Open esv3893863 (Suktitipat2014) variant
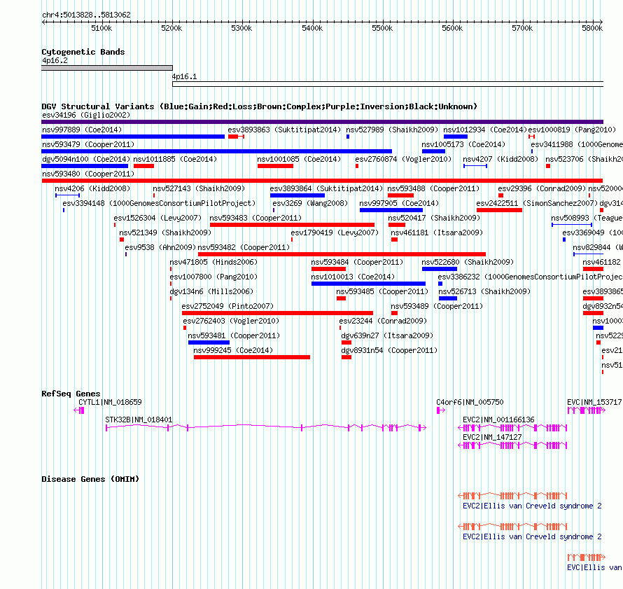Screen dimensions: 623x589 coord(284,130)
